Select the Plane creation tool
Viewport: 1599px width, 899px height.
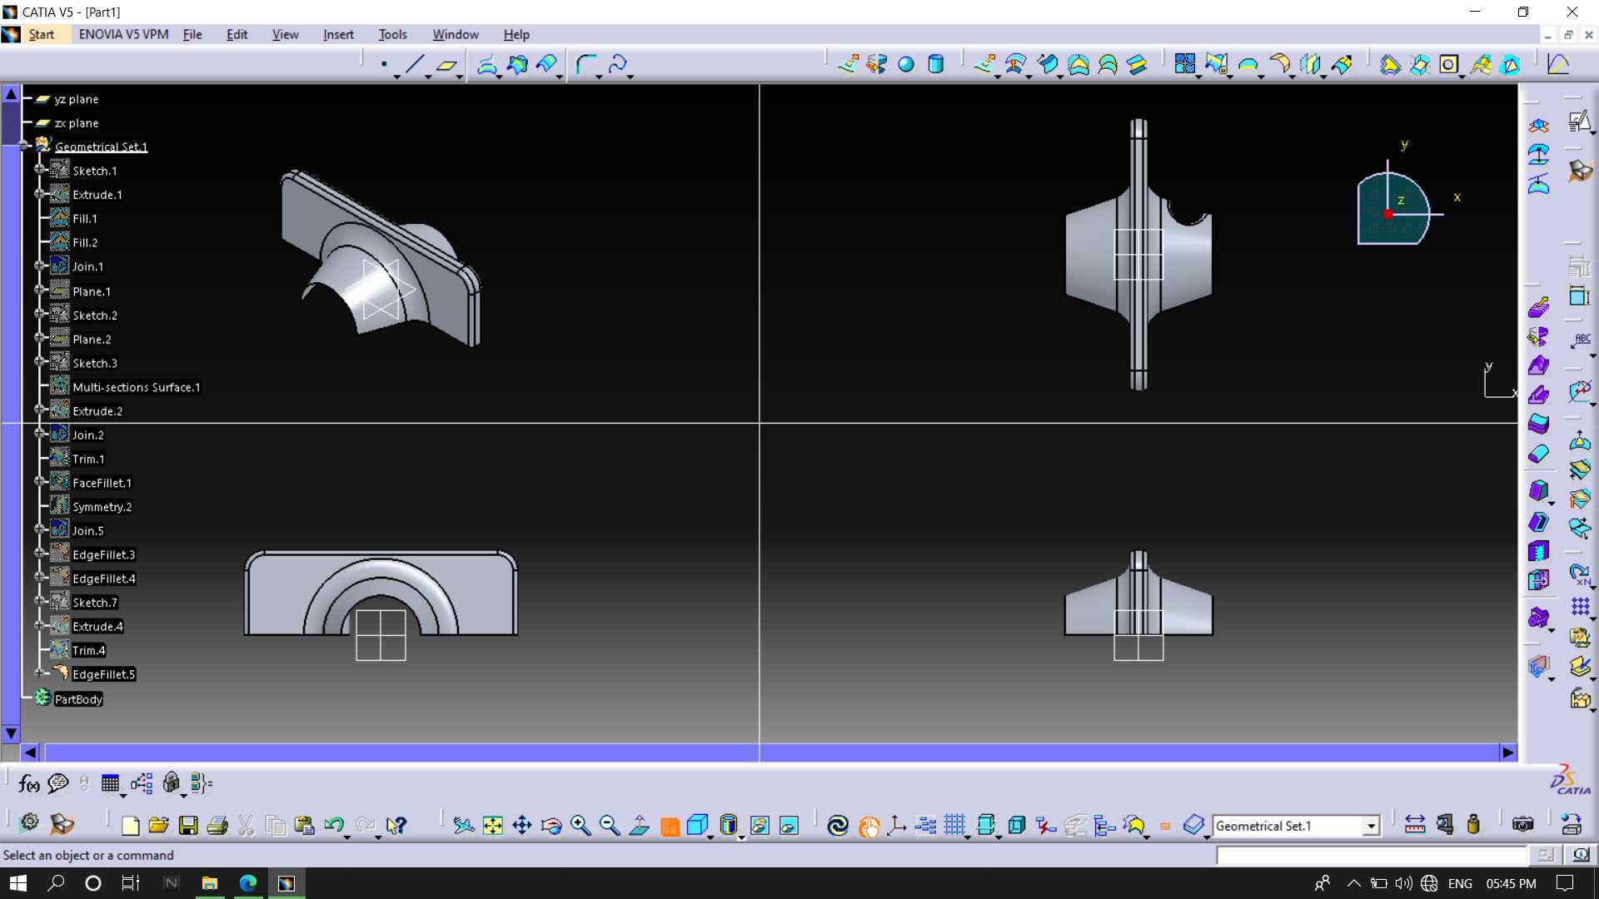click(x=447, y=64)
